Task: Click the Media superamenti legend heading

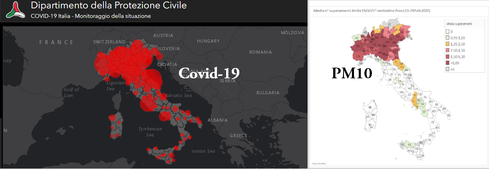Action: pyautogui.click(x=459, y=24)
